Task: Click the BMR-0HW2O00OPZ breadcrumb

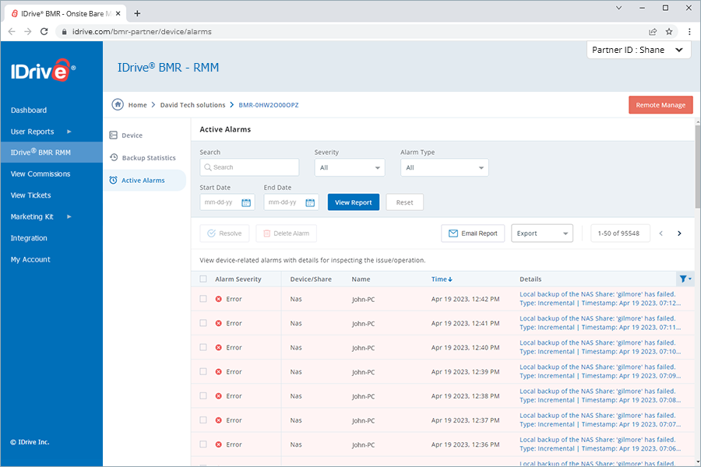Action: click(x=269, y=104)
